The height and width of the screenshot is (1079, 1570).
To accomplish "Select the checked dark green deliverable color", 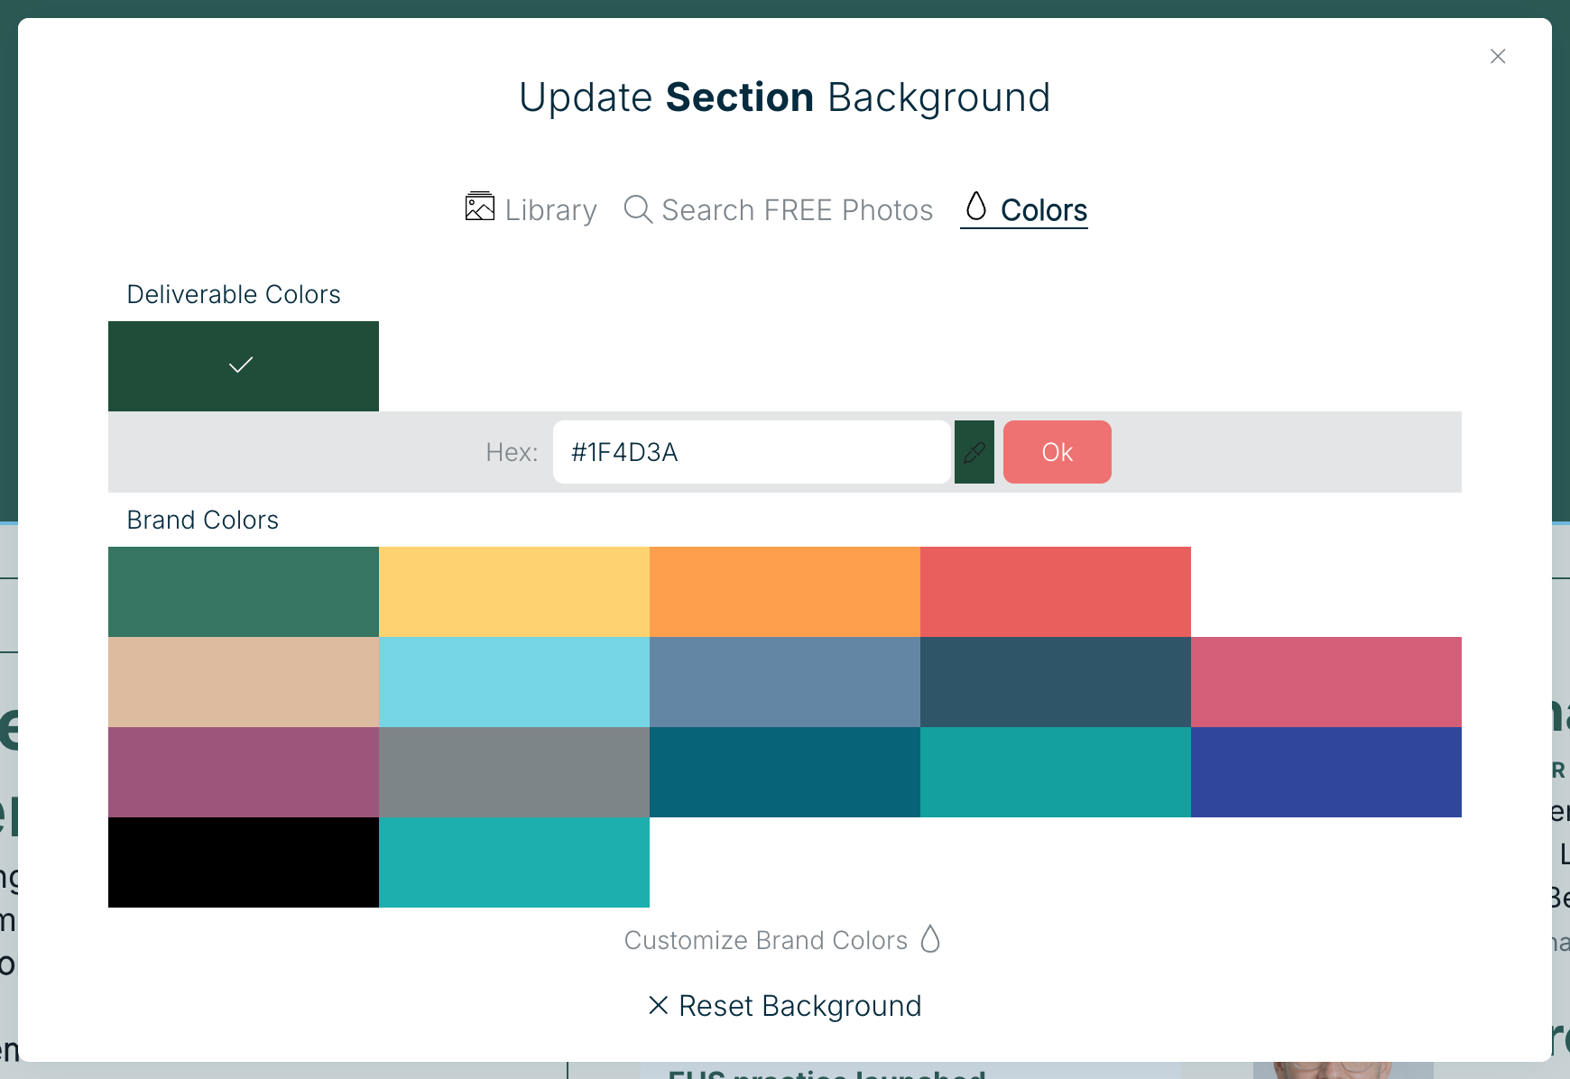I will [x=244, y=366].
